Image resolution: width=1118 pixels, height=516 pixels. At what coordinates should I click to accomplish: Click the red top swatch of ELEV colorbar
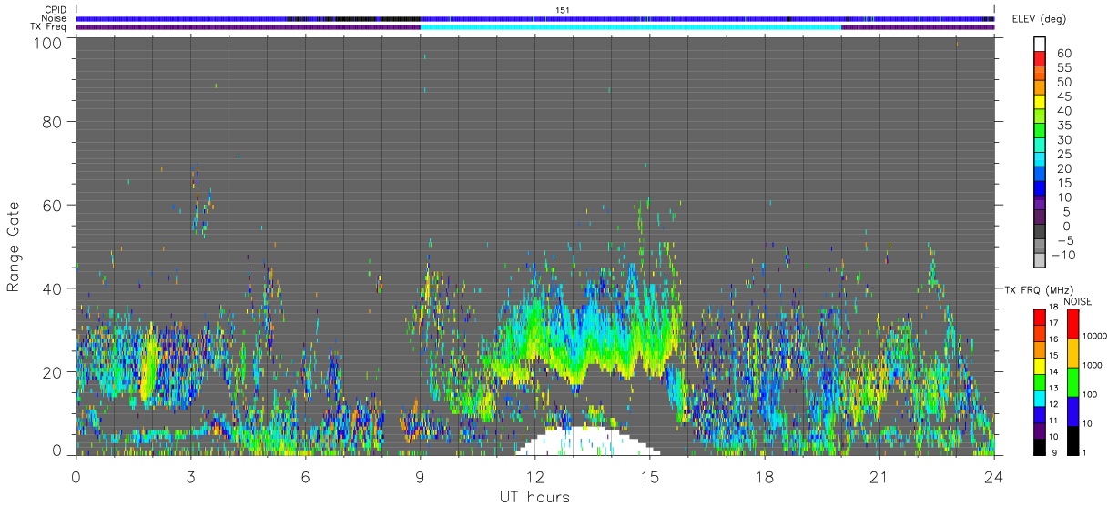click(x=1041, y=58)
